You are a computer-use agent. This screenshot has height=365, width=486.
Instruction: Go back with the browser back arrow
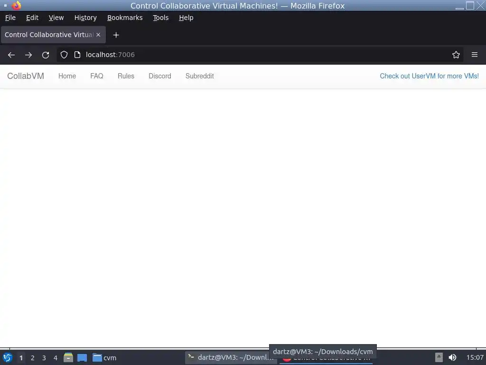[x=11, y=55]
